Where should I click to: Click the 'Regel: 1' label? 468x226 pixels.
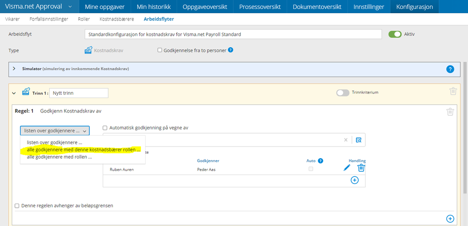click(24, 111)
